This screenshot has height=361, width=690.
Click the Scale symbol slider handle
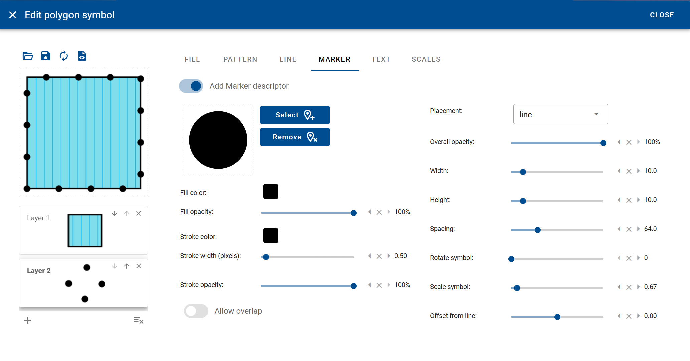pyautogui.click(x=517, y=288)
